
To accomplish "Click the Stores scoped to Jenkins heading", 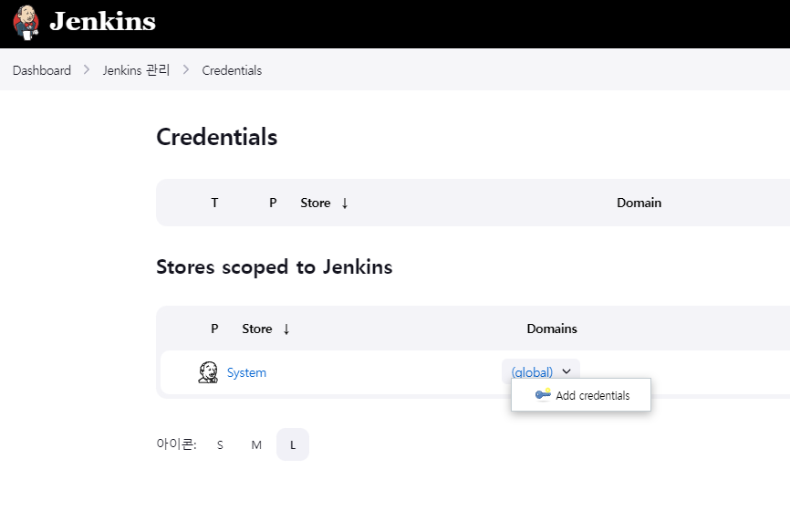I will (274, 267).
